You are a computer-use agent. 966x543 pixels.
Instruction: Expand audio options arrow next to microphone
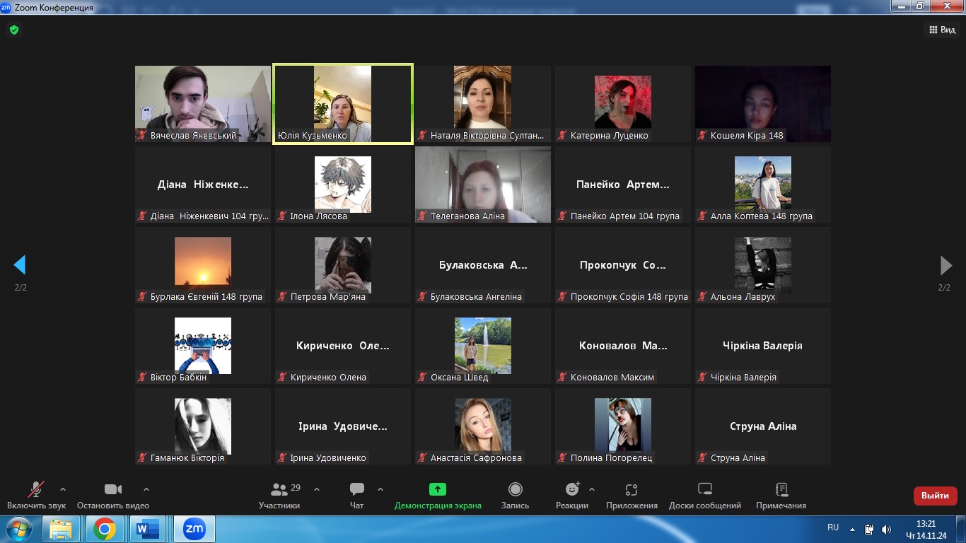(63, 489)
